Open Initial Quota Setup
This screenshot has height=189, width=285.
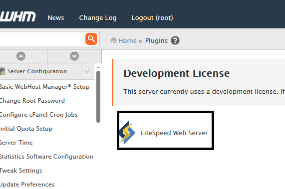(x=26, y=129)
